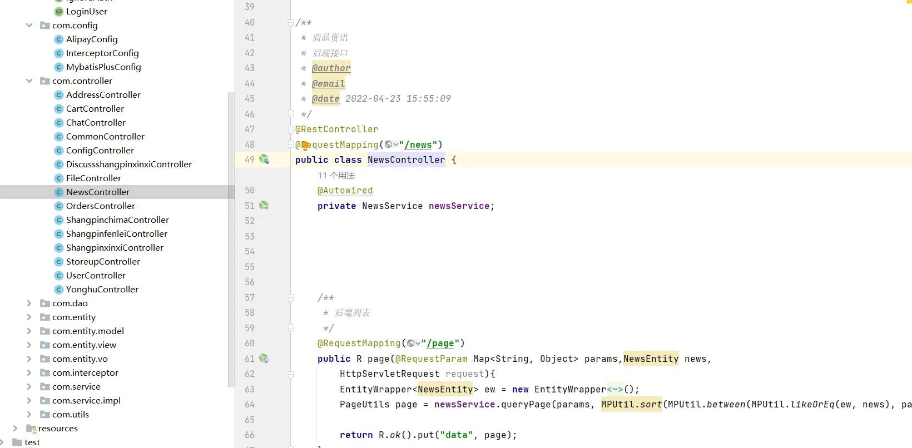Open OrdersController in the project tree
Screen dimensions: 912x448
click(100, 206)
